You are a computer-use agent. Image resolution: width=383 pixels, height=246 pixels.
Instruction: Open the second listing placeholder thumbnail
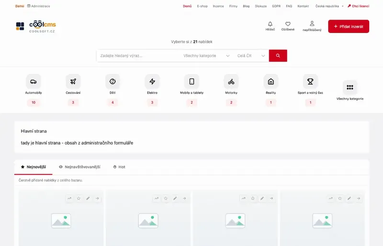[148, 221]
